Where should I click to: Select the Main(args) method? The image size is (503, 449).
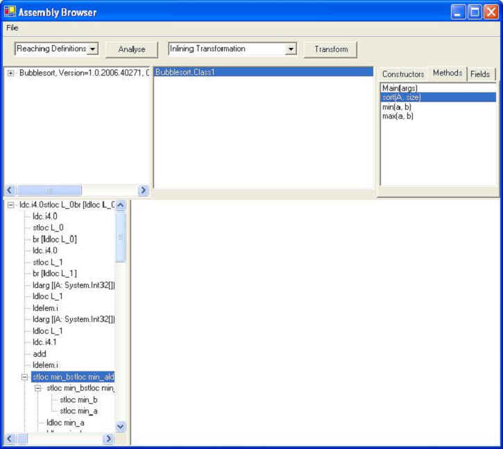point(400,88)
